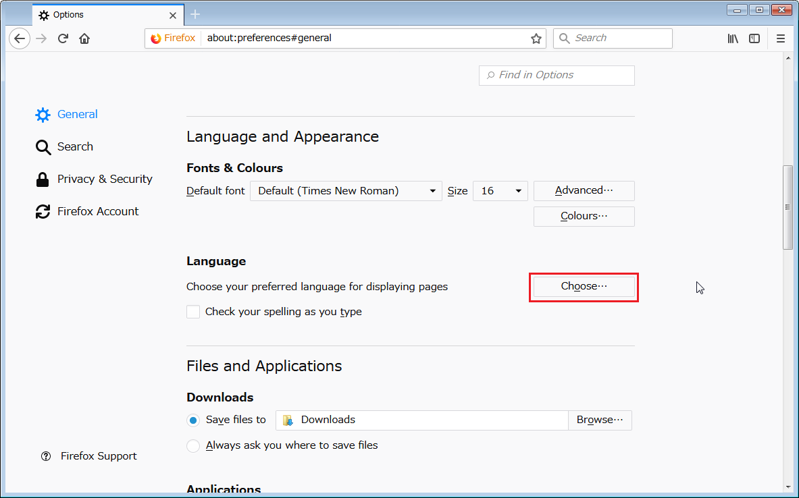Select the General settings gear icon
This screenshot has width=799, height=498.
[43, 114]
